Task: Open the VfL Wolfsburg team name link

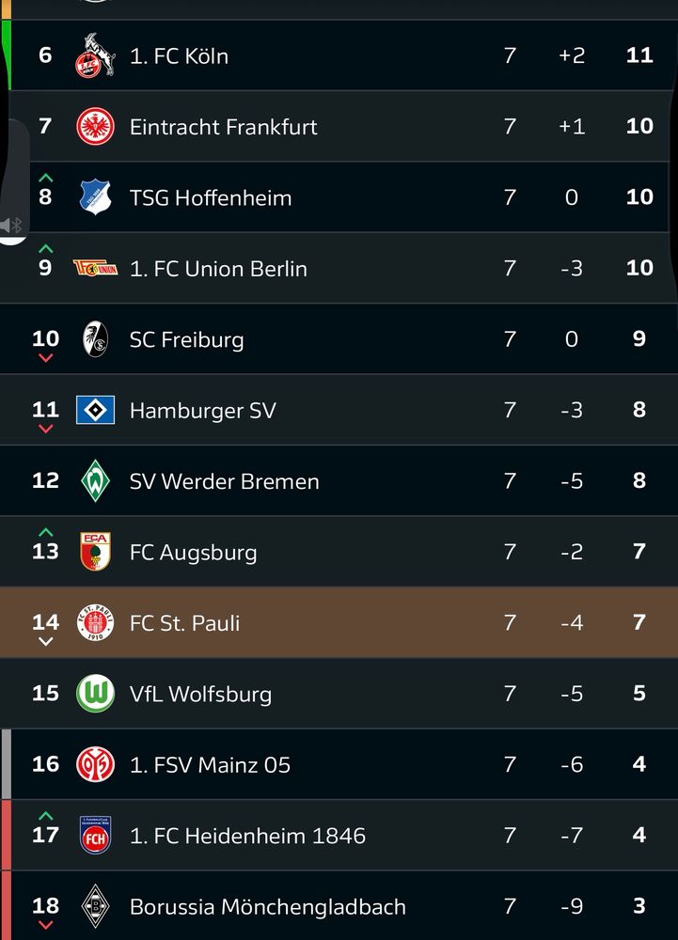Action: [200, 694]
